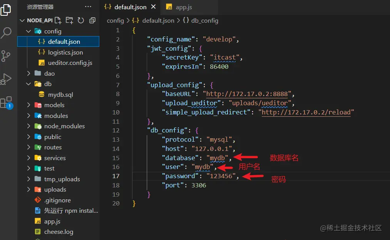390x240 pixels.
Task: Expand the public folder chevron
Action: coord(28,137)
